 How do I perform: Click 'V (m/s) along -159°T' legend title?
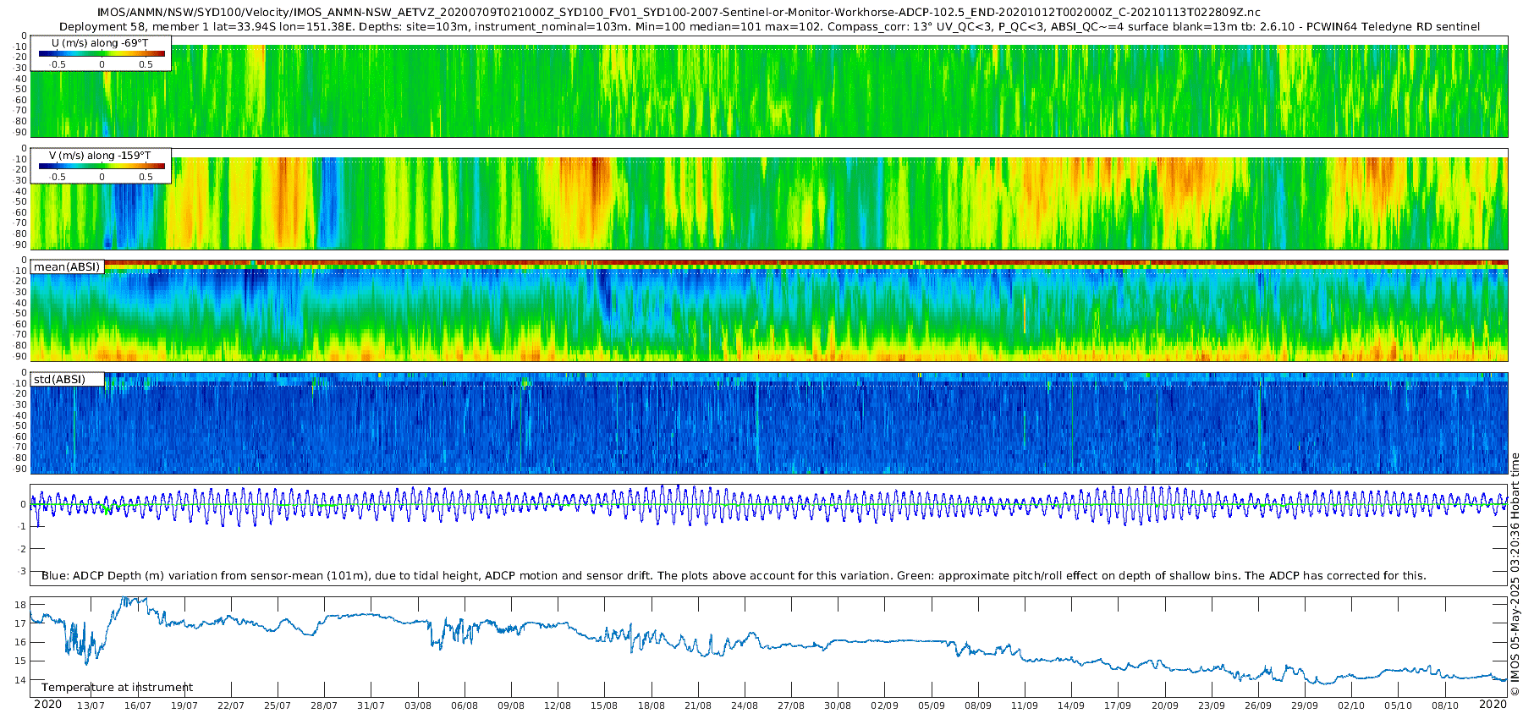(100, 156)
